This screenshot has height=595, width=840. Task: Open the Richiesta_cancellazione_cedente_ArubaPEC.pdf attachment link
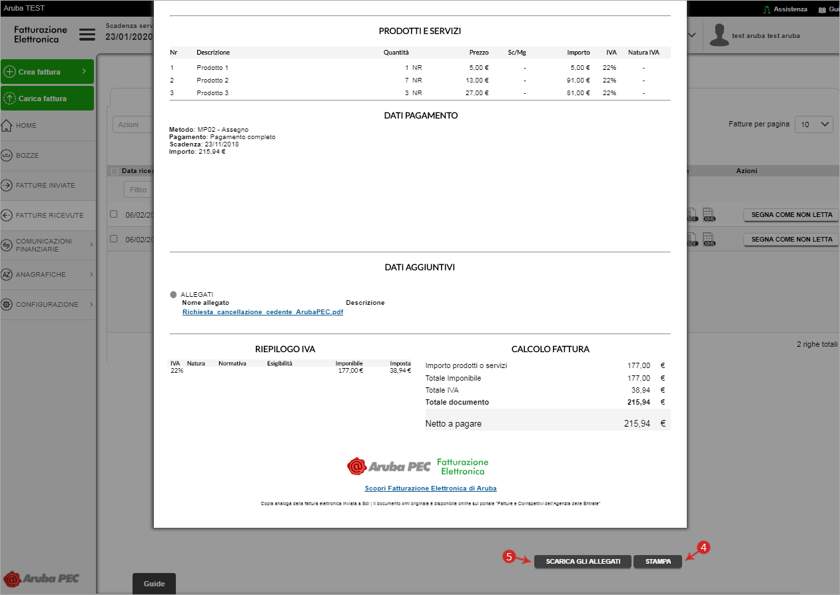(262, 311)
